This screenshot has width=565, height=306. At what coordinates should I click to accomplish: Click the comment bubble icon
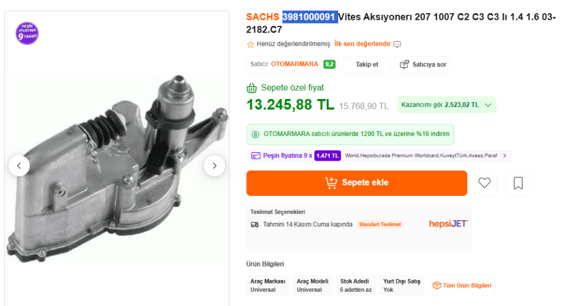click(397, 44)
